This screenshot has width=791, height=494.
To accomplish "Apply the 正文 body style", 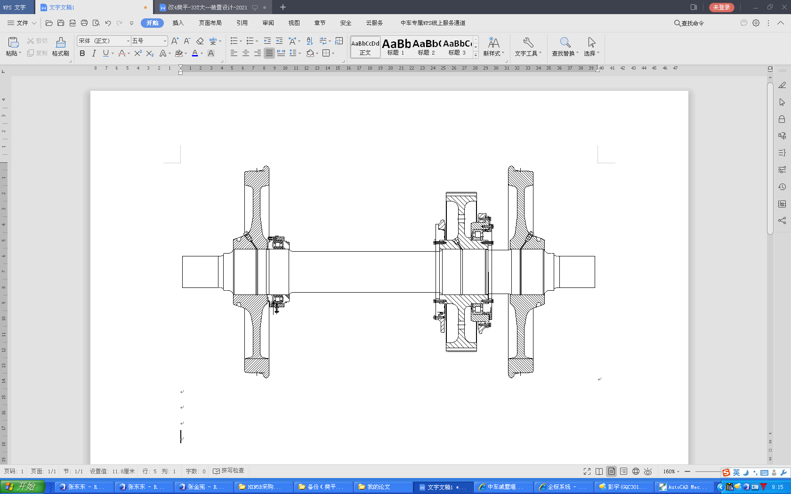I will tap(365, 47).
